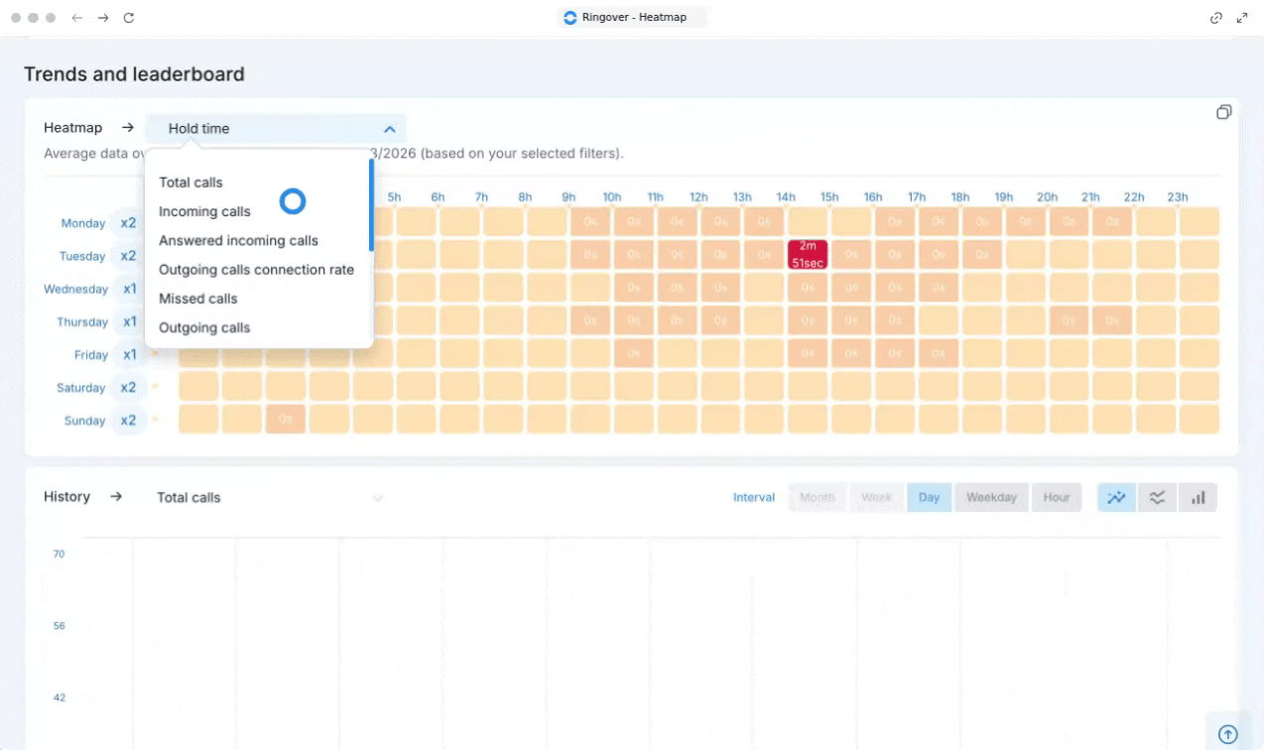Switch History to the smoothed curve chart
Viewport: 1264px width, 750px height.
pyautogui.click(x=1157, y=497)
